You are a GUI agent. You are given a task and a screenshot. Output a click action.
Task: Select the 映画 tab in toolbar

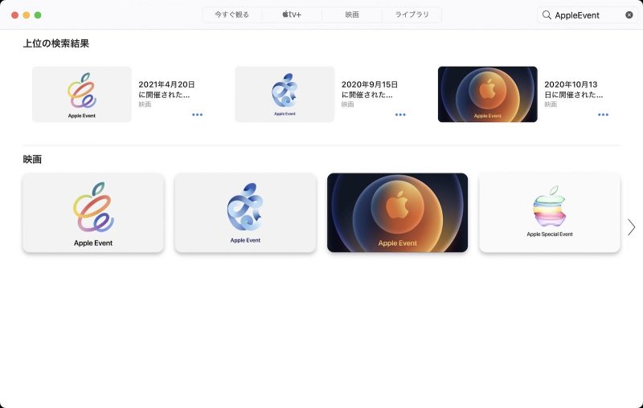point(352,14)
